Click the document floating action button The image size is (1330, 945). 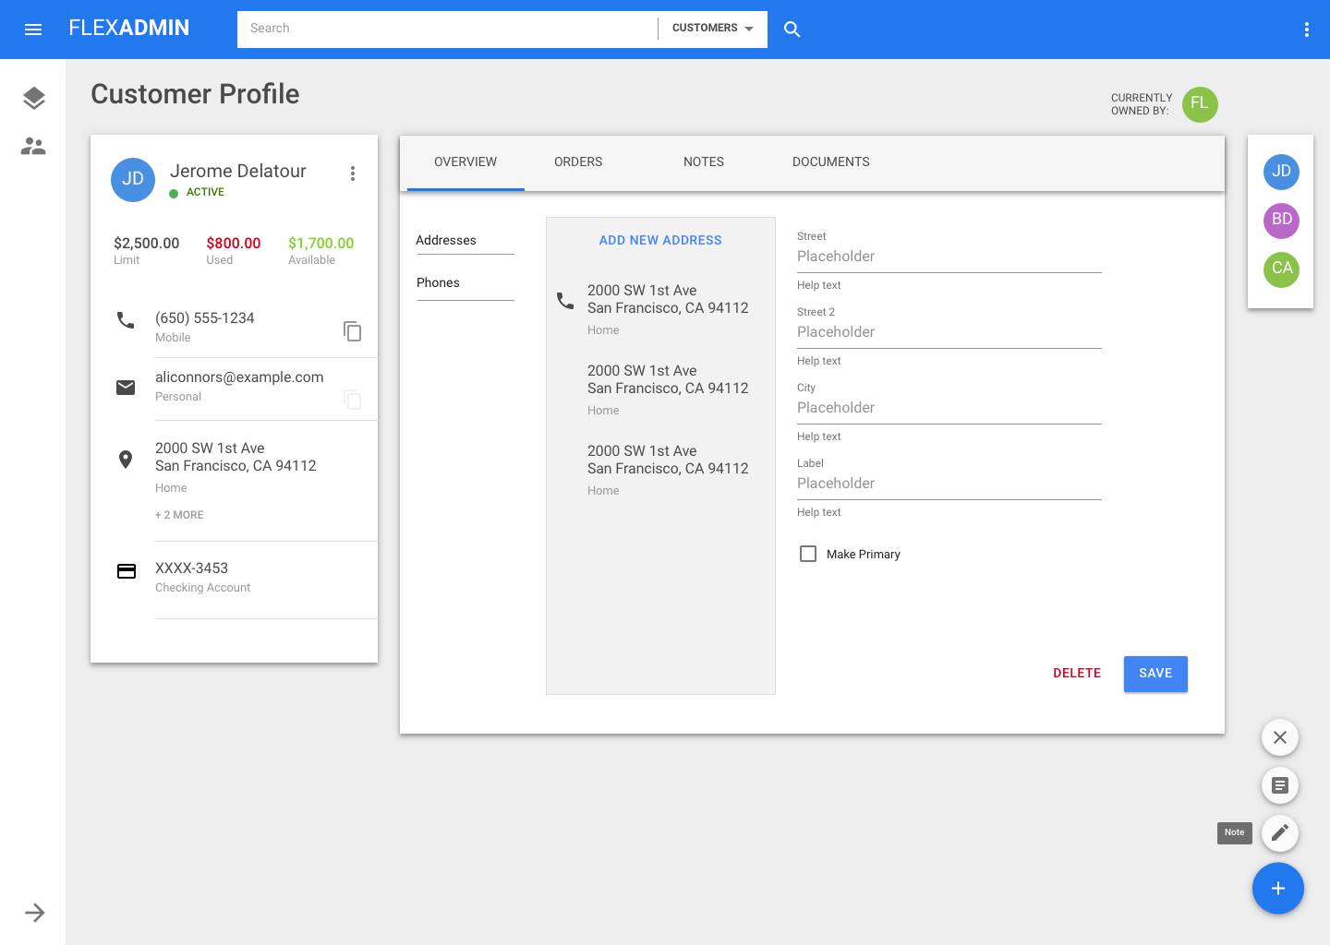pos(1279,785)
